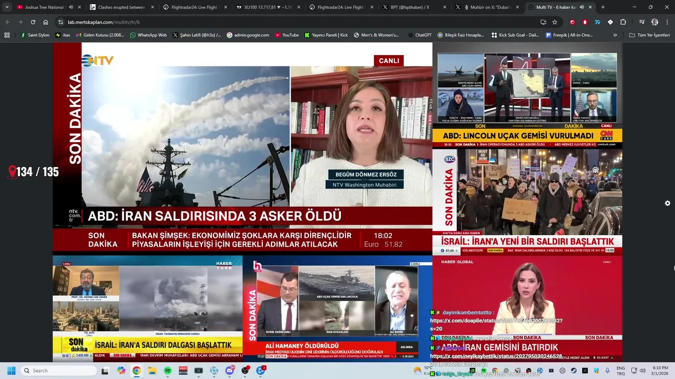Screen dimensions: 675x379
Task: Open the Men's & Women's bookmark
Action: coord(376,35)
